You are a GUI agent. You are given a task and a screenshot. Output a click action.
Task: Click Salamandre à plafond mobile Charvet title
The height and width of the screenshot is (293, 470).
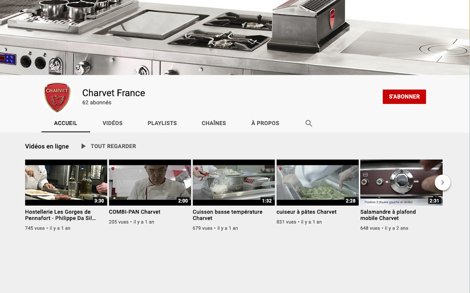click(388, 215)
